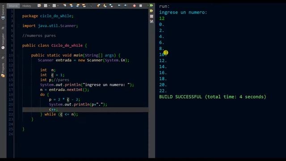The height and width of the screenshot is (161, 286).
Task: Click the 'int n;' declaration
Action: click(48, 70)
